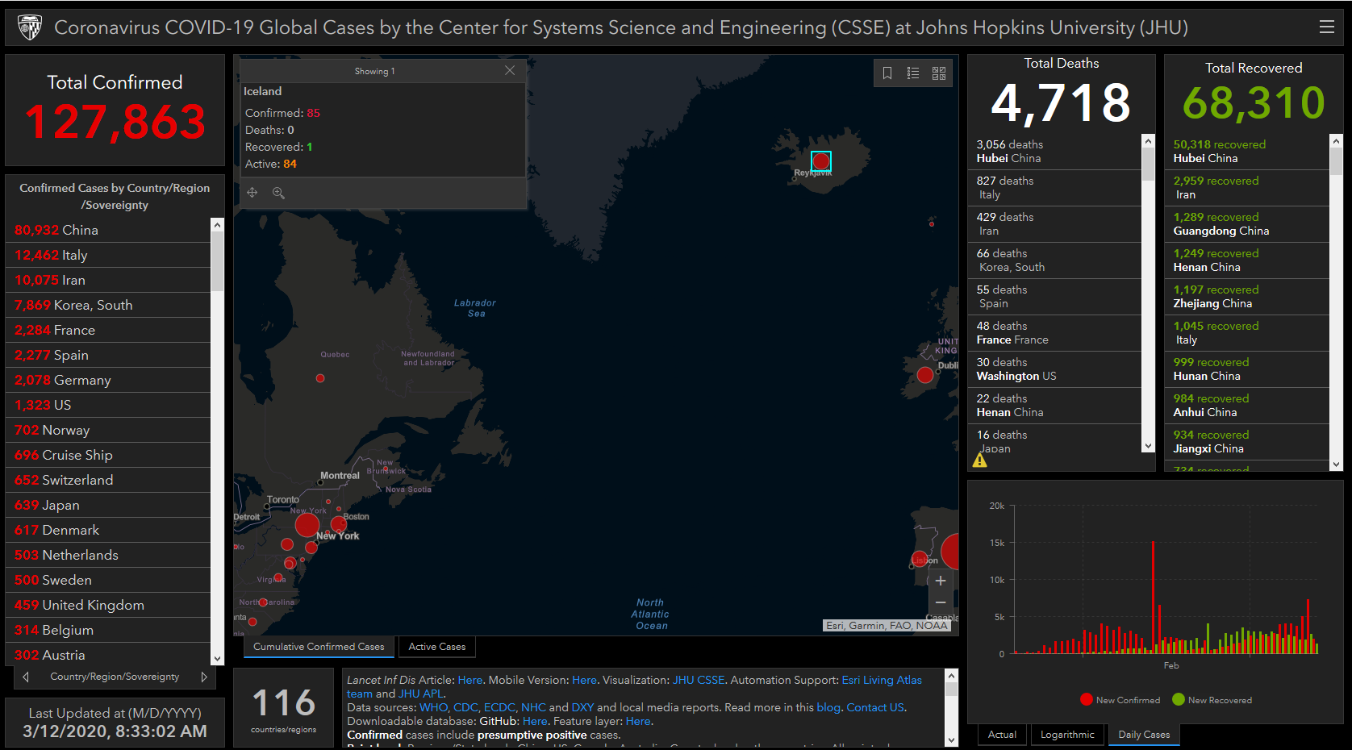Viewport: 1352px width, 750px height.
Task: Select Denmark in confirmed cases list
Action: pyautogui.click(x=108, y=530)
